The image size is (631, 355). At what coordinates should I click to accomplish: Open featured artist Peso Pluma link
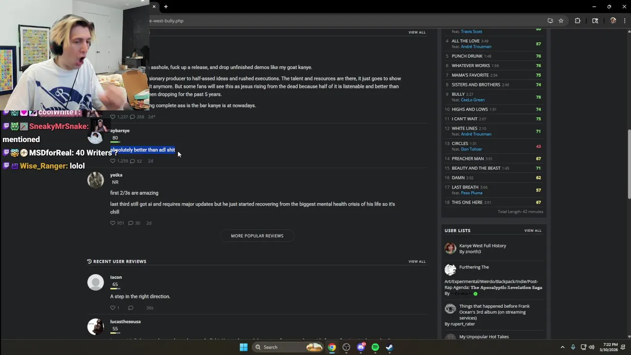point(472,193)
